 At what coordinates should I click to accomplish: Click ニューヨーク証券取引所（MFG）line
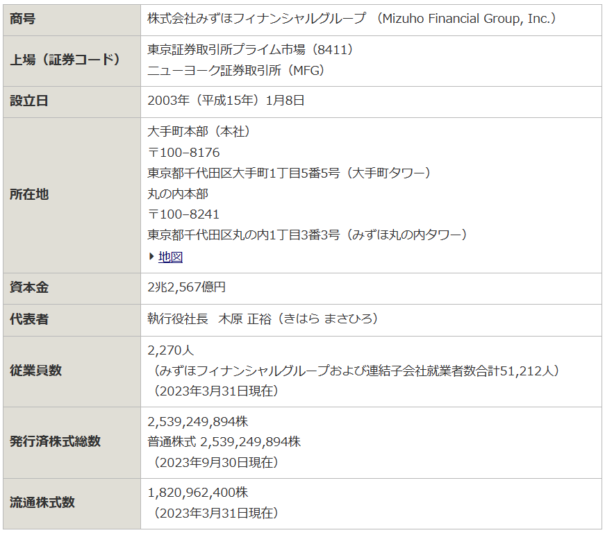point(235,70)
